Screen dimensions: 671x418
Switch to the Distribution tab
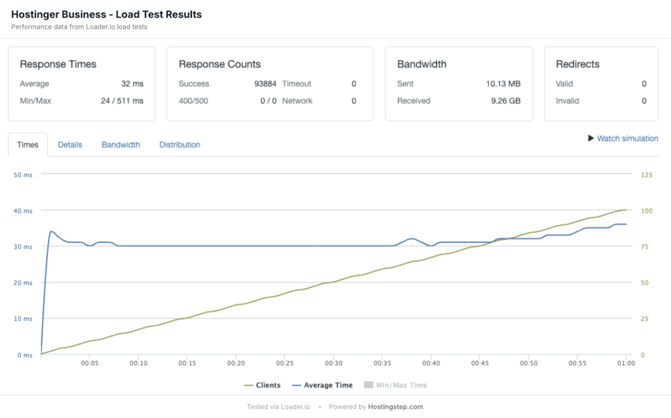(180, 145)
